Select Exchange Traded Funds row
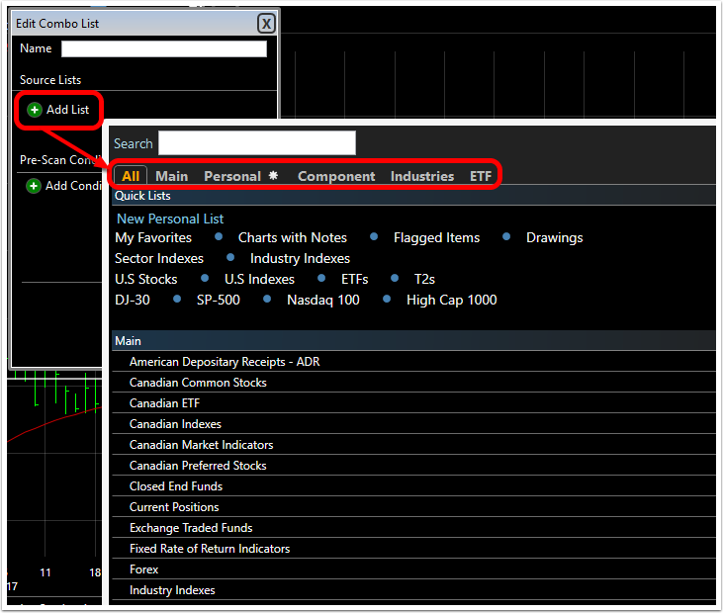Screen dimensions: 723x613 click(413, 528)
